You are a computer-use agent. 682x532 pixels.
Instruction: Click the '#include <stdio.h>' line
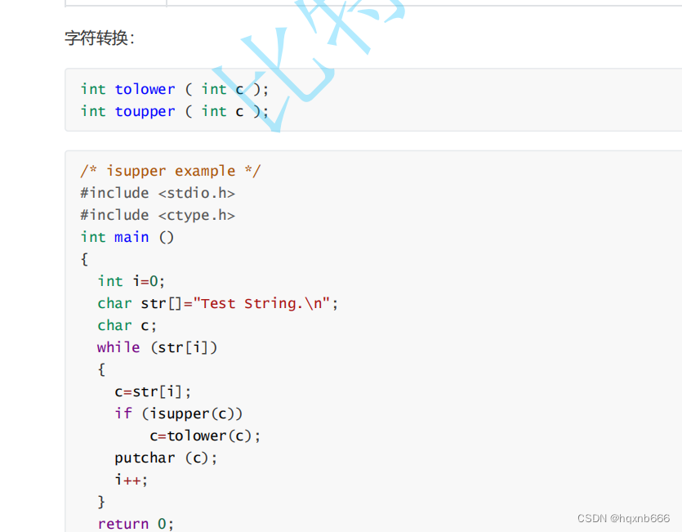coord(158,193)
